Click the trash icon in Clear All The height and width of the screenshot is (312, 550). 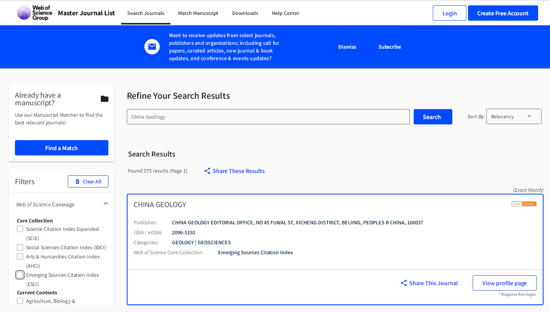(x=77, y=181)
